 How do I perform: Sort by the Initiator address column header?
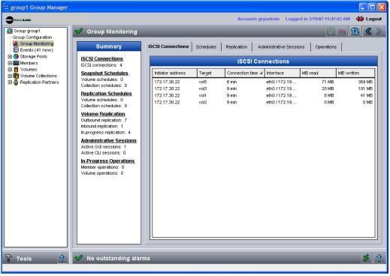click(x=174, y=73)
